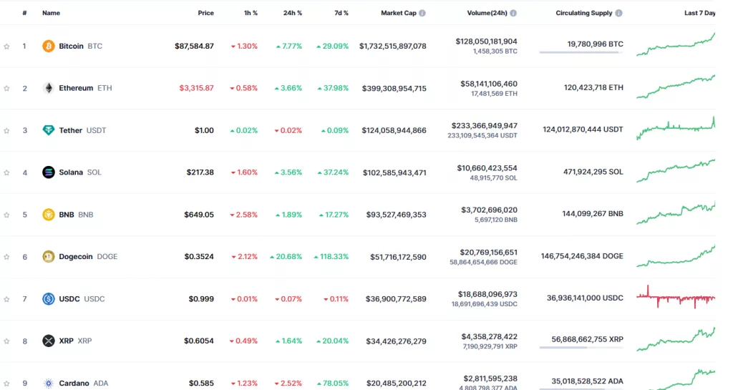Sort the table by Price column

point(205,13)
